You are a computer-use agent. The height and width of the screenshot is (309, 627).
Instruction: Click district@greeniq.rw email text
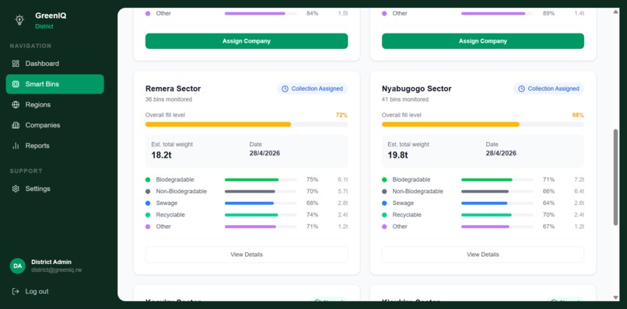(x=56, y=270)
